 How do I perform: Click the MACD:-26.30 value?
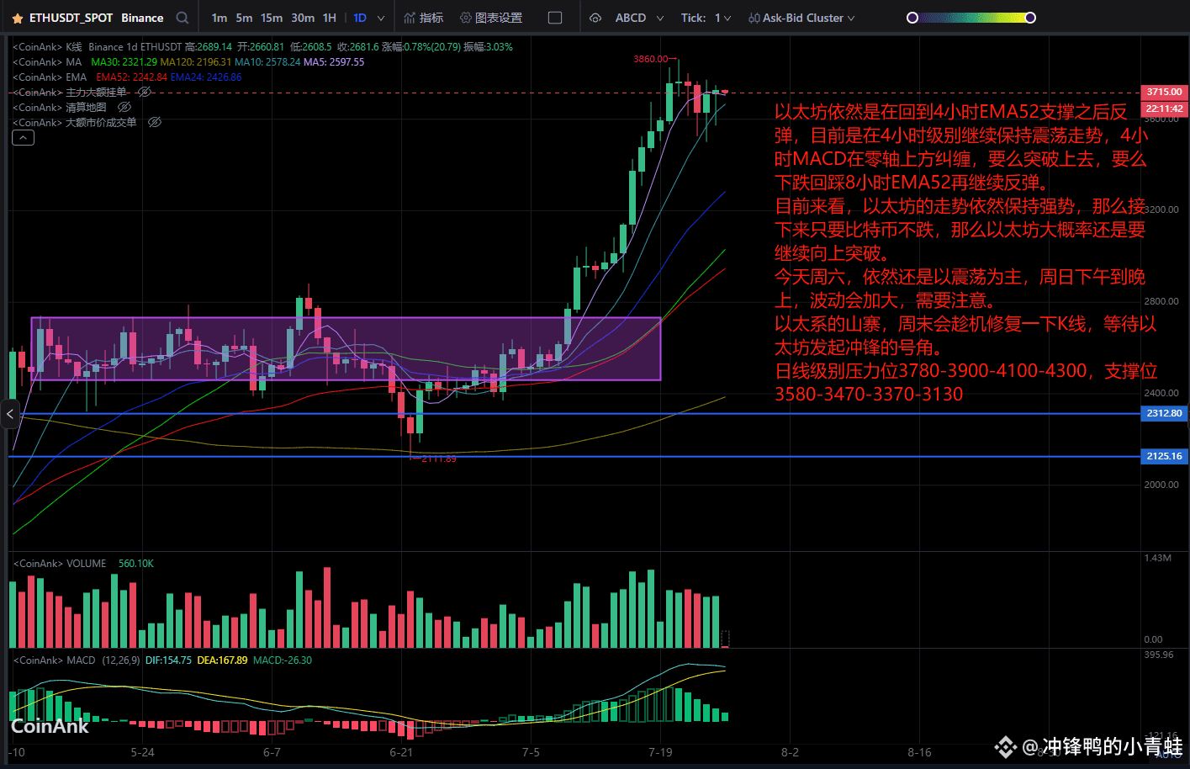(x=283, y=660)
